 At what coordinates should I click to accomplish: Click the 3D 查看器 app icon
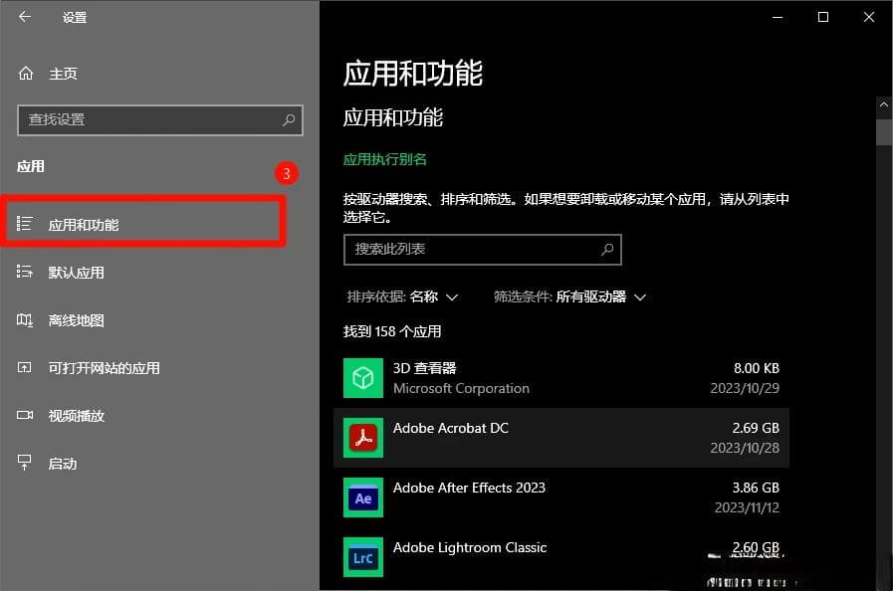pyautogui.click(x=363, y=378)
